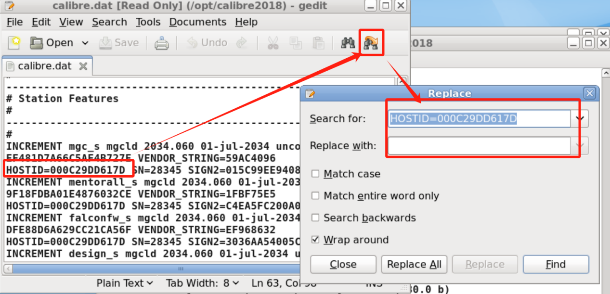
Task: Close the calibre.dat tab with its X
Action: [x=83, y=66]
